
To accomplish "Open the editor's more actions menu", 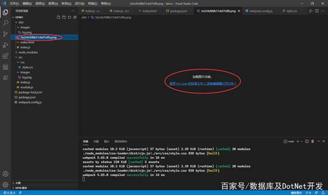I will pos(323,11).
